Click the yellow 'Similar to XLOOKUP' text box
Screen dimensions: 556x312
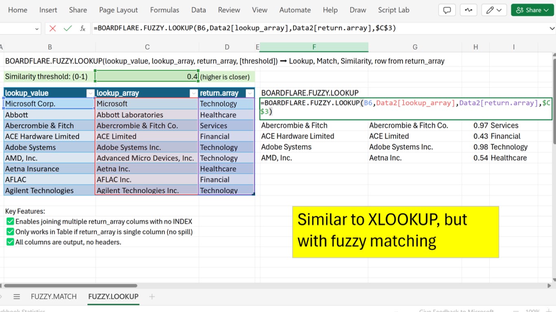coord(396,232)
